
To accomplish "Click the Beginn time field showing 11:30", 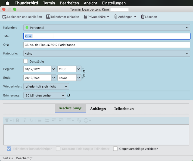I will click(67, 69).
